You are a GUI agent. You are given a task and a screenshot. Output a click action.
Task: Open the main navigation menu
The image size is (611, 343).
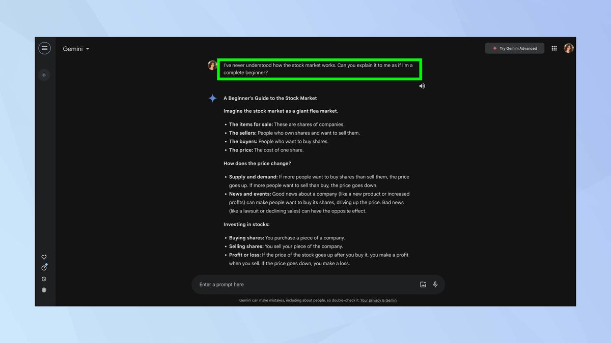point(45,48)
